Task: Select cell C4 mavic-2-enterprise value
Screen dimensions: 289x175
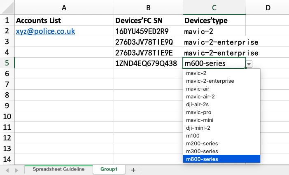Action: coord(214,52)
